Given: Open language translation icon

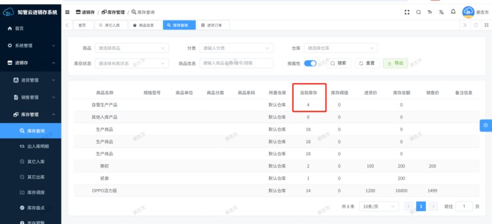Looking at the screenshot, I should (x=441, y=12).
